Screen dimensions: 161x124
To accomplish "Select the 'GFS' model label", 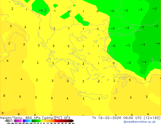I will [67, 118].
